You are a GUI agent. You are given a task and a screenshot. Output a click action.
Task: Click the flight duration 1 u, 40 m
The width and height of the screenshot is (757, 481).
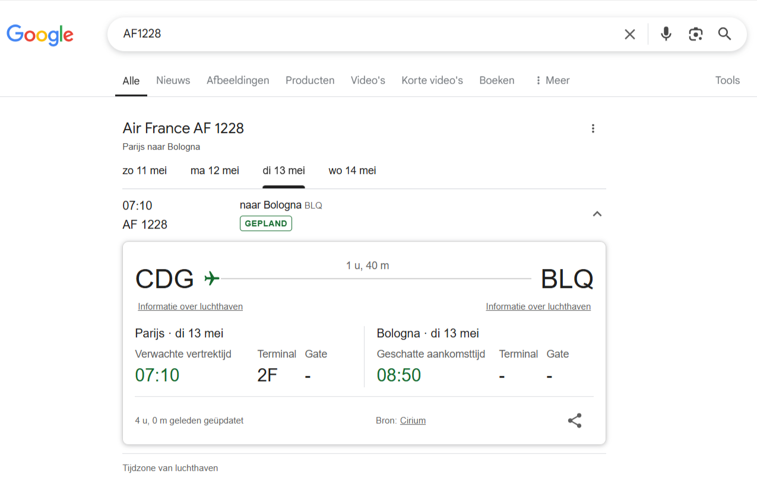click(368, 265)
